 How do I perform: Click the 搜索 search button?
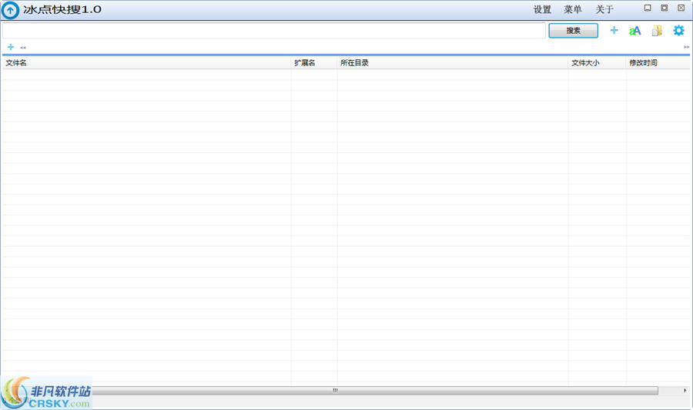click(573, 31)
